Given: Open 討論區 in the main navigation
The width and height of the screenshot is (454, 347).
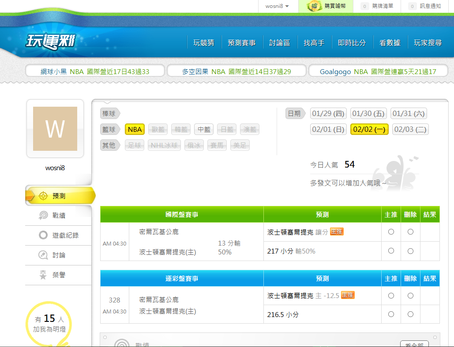Looking at the screenshot, I should click(x=280, y=43).
